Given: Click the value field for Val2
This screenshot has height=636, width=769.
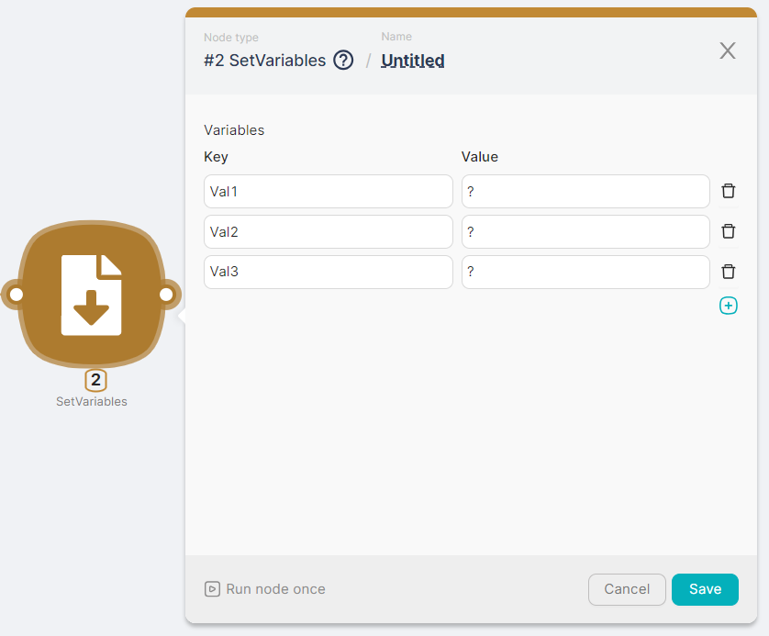Looking at the screenshot, I should coord(585,232).
